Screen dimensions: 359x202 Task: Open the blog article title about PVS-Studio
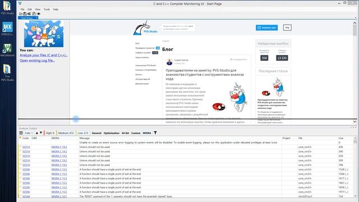point(205,75)
